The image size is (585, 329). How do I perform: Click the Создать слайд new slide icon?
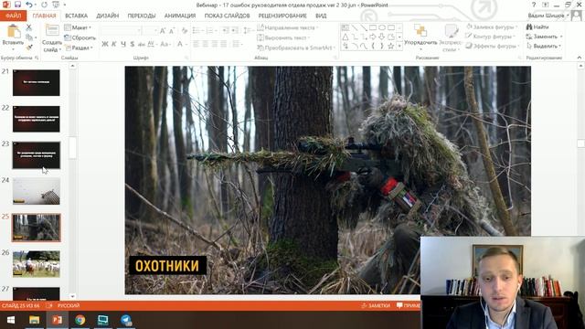[x=52, y=30]
